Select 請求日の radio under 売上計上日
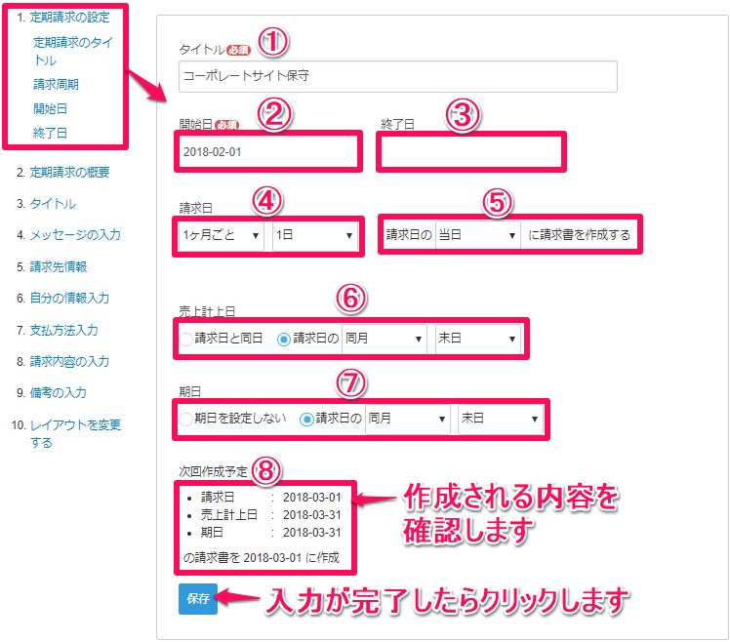 (284, 339)
